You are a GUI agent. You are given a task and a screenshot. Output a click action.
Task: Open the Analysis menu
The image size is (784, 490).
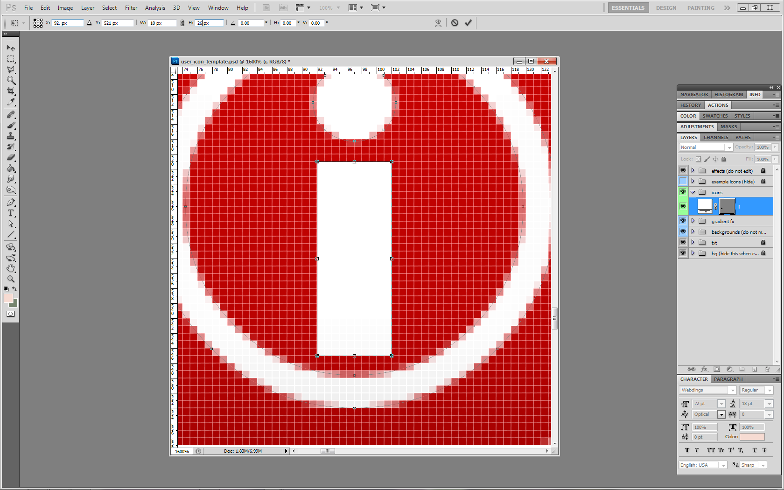155,8
